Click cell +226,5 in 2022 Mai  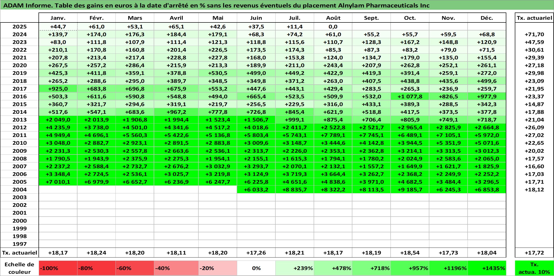click(218, 50)
